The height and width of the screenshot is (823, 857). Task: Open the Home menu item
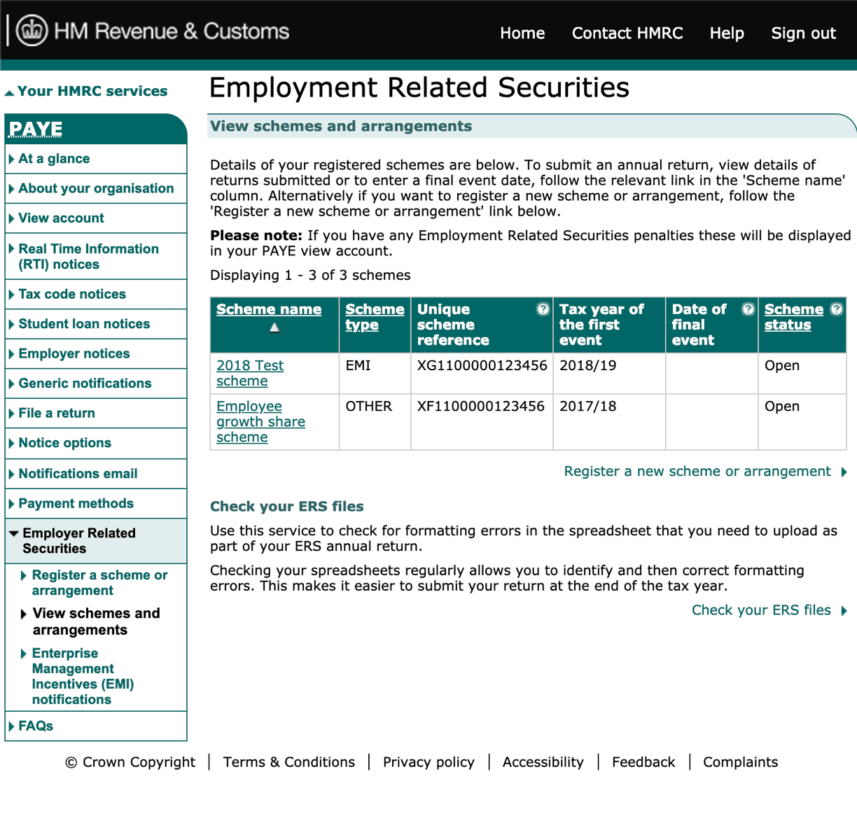coord(522,33)
